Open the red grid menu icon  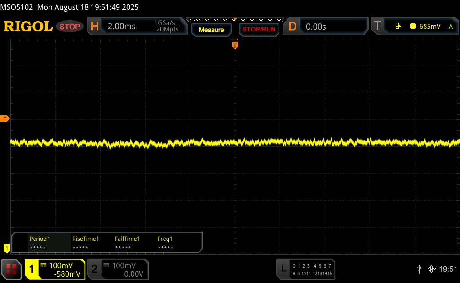12,269
